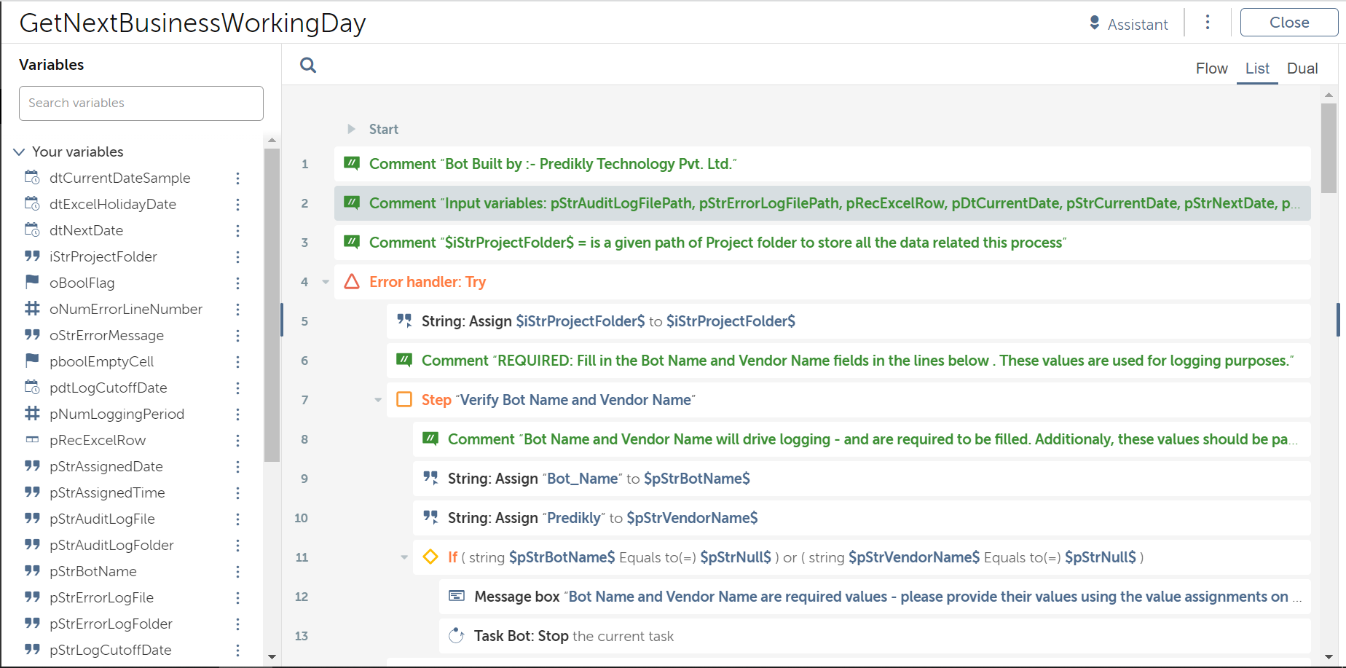Viewport: 1346px width, 668px height.
Task: Select the pStrBotName variable
Action: point(93,572)
